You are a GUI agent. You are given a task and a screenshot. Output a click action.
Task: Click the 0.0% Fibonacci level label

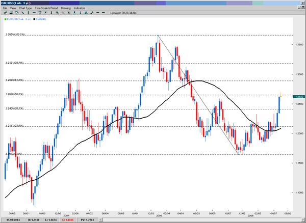pos(14,154)
